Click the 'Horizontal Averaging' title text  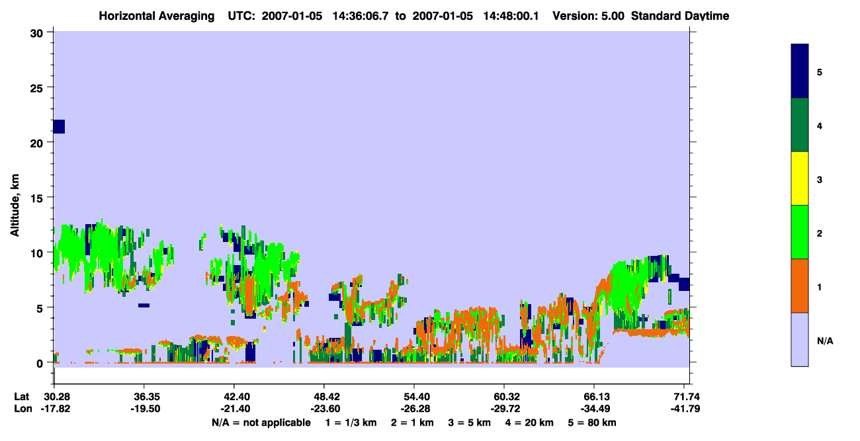[157, 15]
